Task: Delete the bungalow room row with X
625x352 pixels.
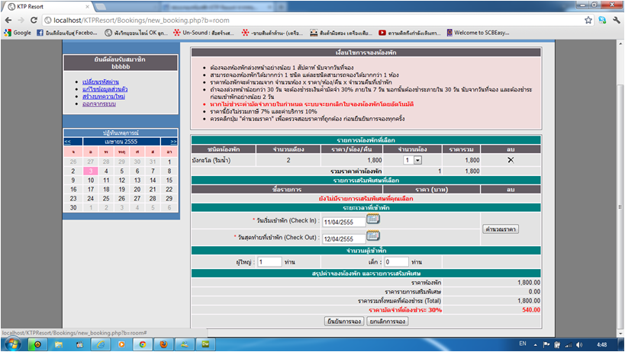Action: pyautogui.click(x=511, y=160)
